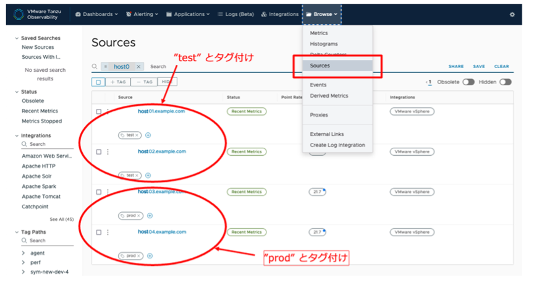This screenshot has width=534, height=285.
Task: Expand the perf tag path
Action: pyautogui.click(x=23, y=263)
